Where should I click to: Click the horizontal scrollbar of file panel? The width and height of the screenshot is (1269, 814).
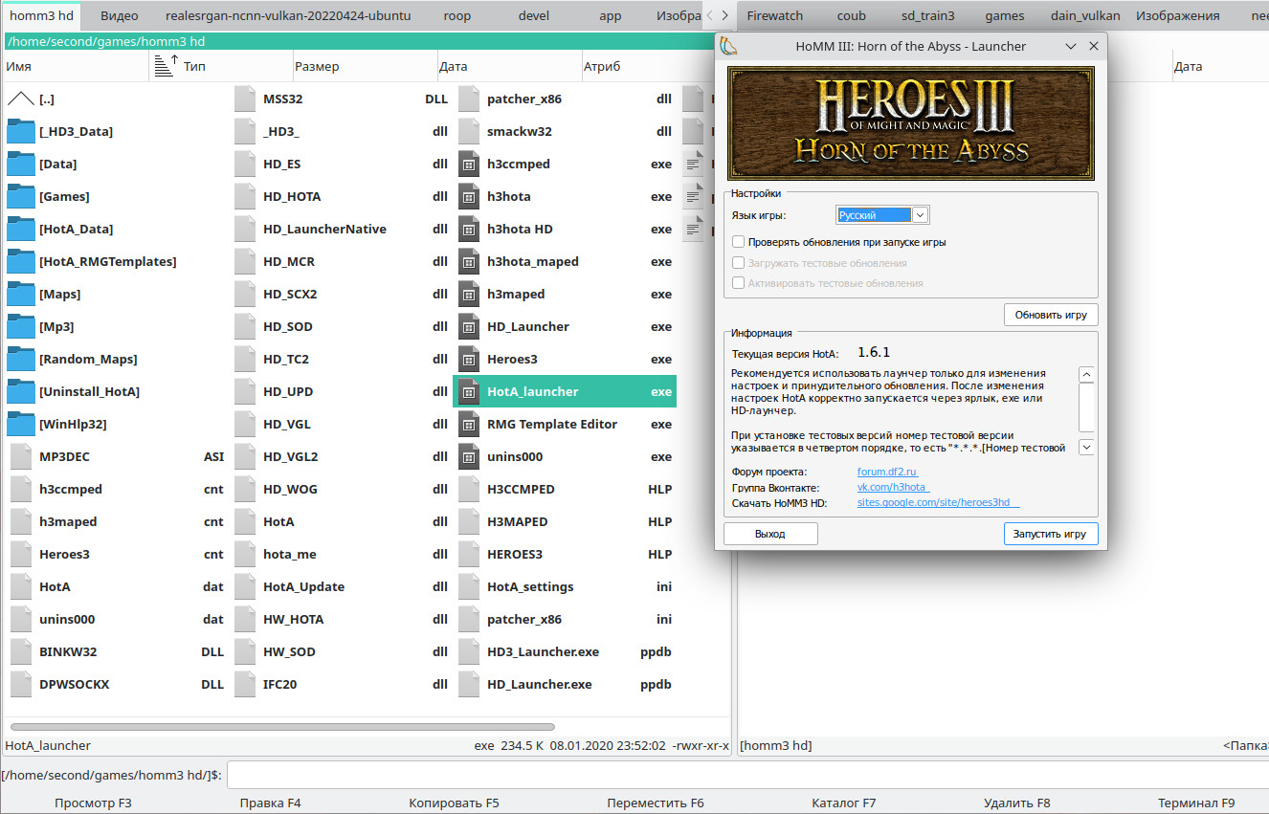coord(282,728)
